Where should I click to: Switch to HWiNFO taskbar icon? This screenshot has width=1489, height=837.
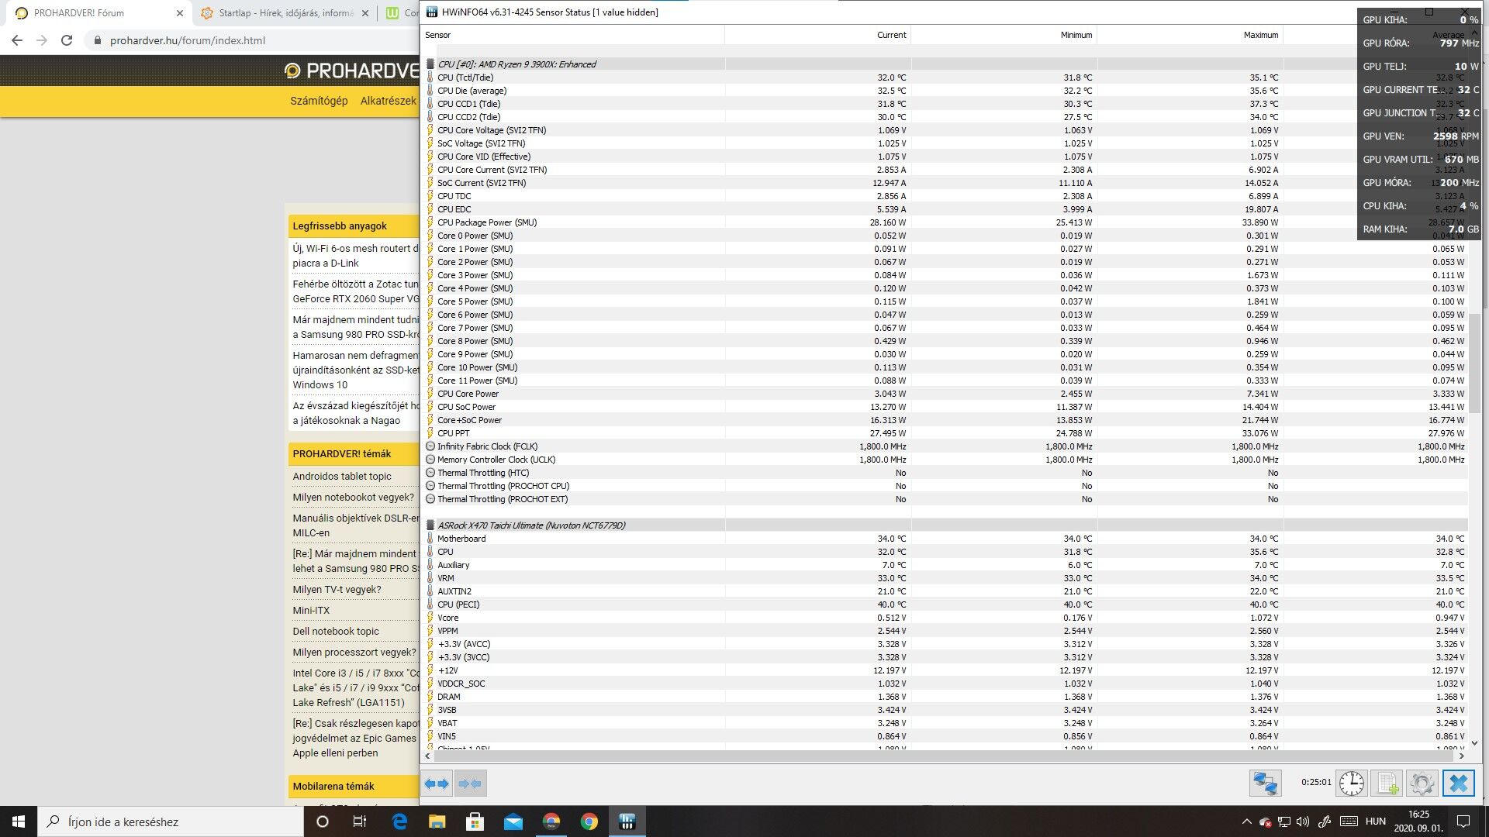tap(627, 821)
